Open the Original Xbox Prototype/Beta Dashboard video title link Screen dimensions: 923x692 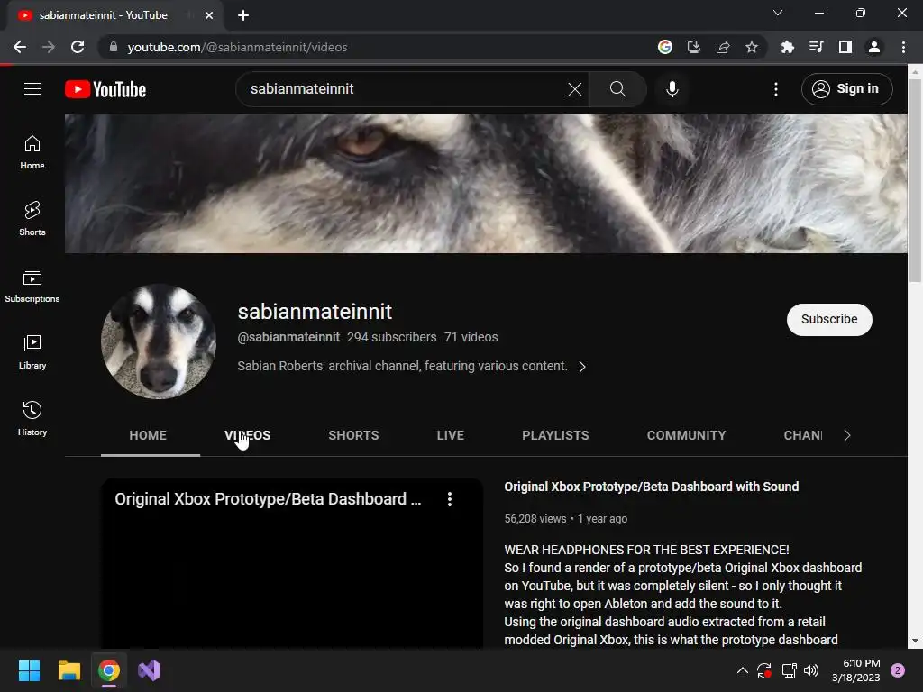click(x=651, y=487)
